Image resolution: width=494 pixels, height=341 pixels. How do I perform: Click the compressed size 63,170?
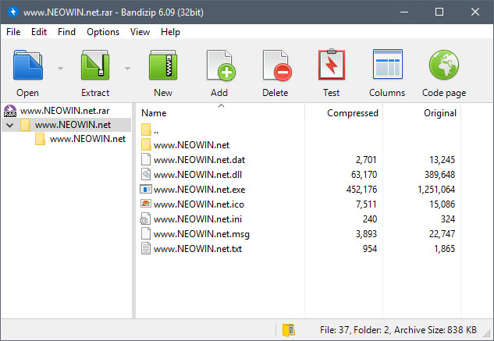click(364, 175)
